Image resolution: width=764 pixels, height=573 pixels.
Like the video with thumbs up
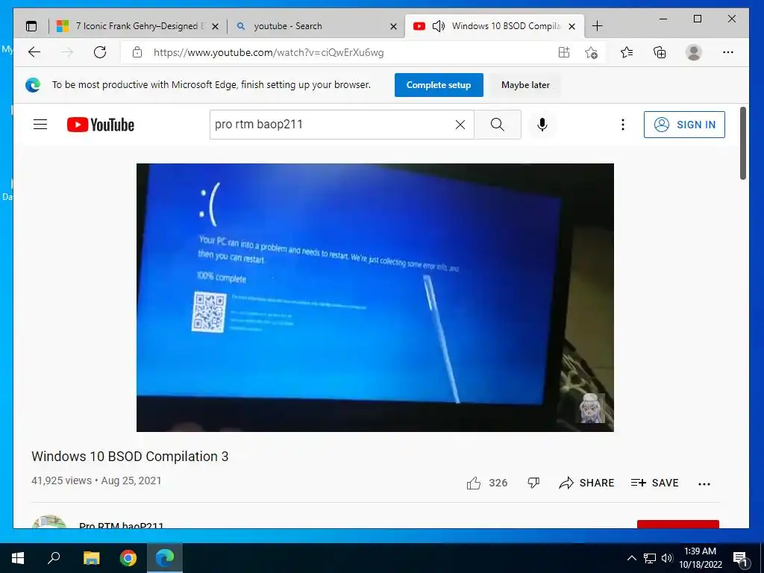(x=474, y=483)
